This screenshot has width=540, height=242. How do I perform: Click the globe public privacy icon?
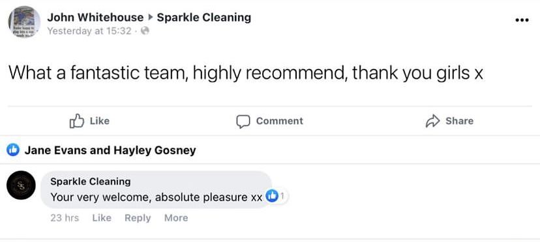click(x=145, y=31)
